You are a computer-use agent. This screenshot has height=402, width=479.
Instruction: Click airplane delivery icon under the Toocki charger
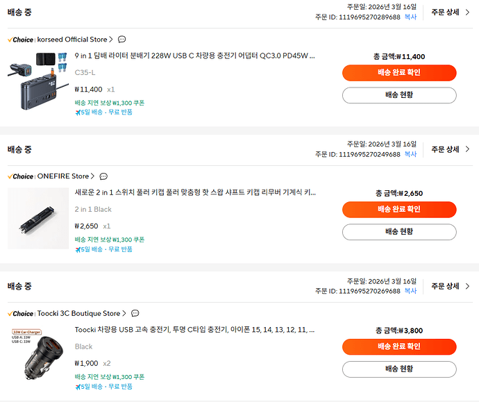(x=78, y=387)
